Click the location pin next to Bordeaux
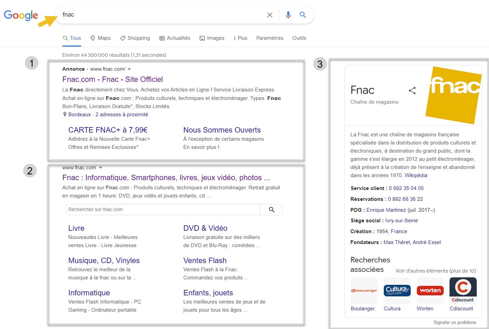This screenshot has height=329, width=489. click(65, 115)
